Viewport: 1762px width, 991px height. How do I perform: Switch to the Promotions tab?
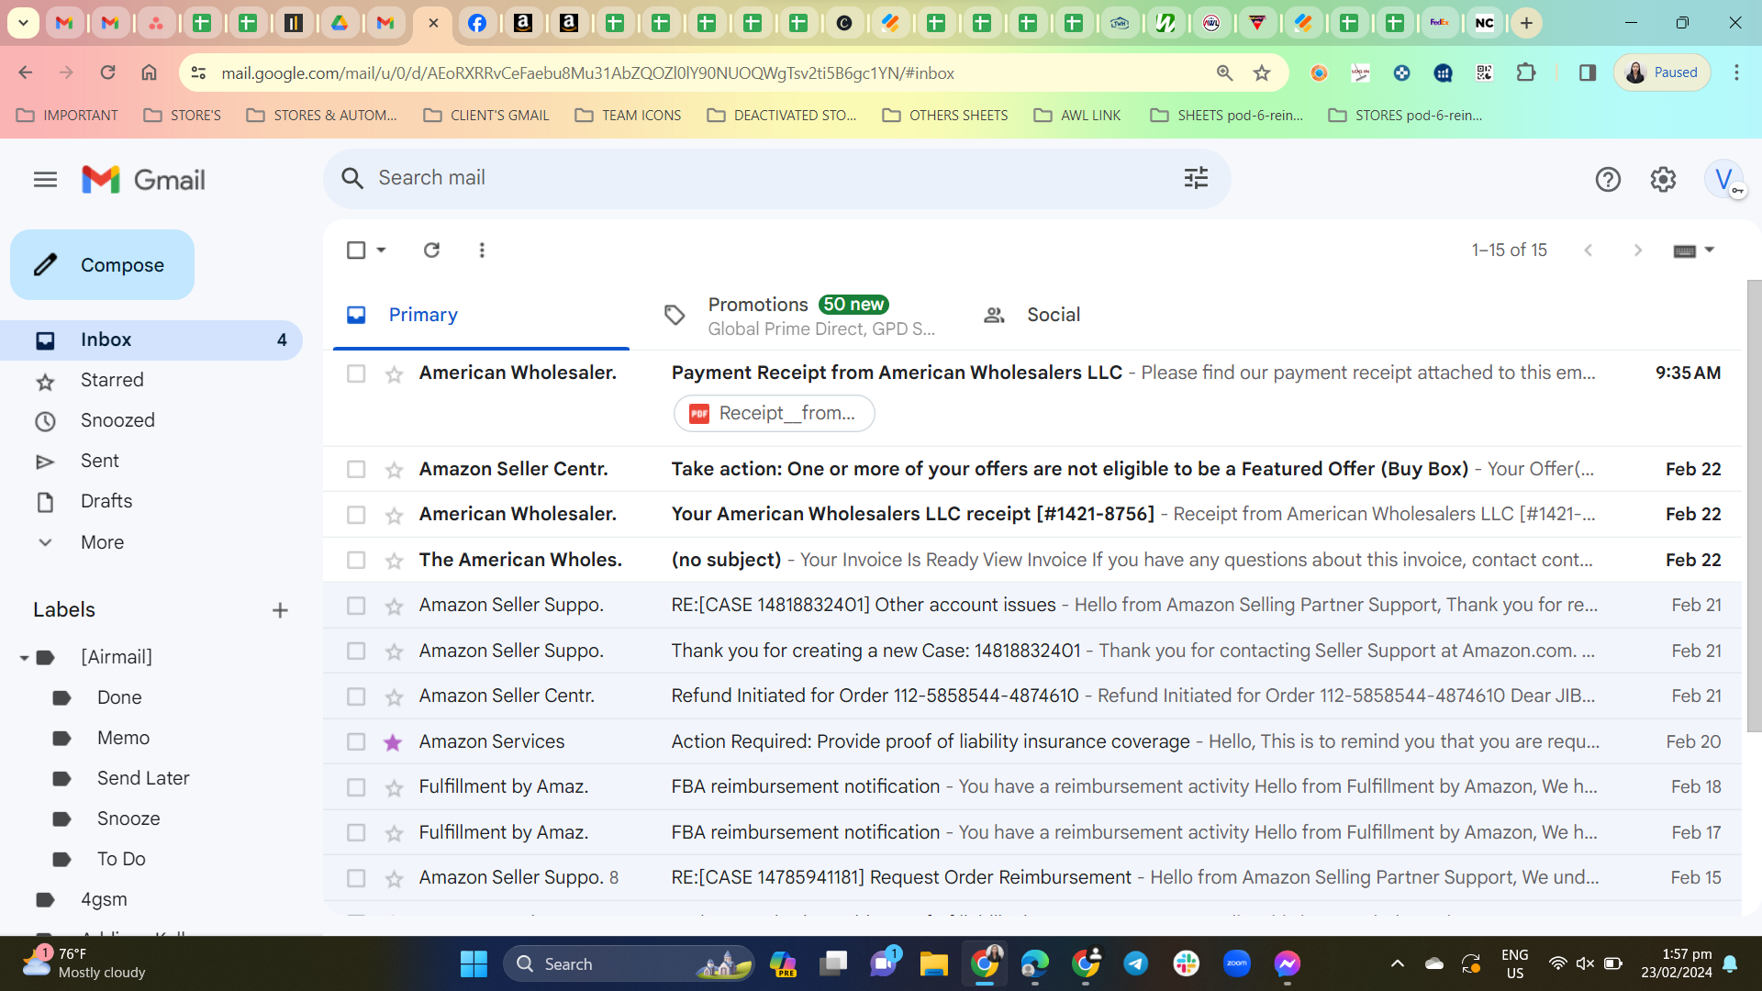pos(798,315)
